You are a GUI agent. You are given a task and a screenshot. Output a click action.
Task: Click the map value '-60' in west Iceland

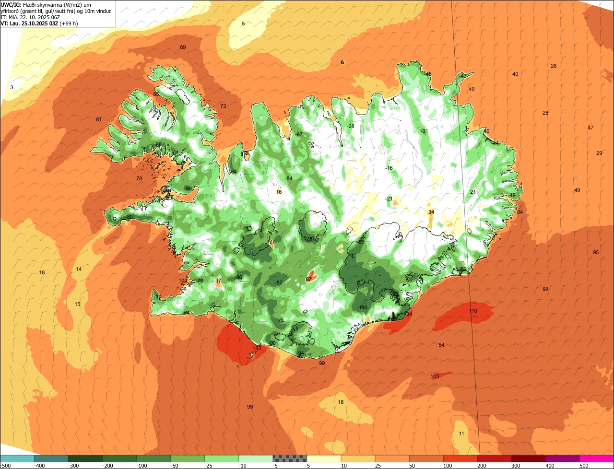tap(188, 188)
